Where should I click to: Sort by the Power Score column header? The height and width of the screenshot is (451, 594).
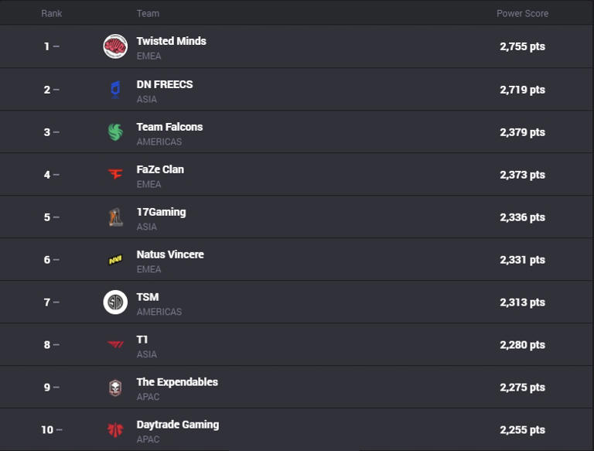pos(522,13)
